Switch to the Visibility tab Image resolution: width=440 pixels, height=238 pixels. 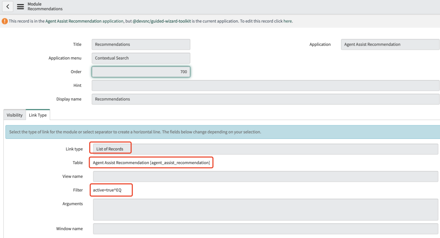15,115
